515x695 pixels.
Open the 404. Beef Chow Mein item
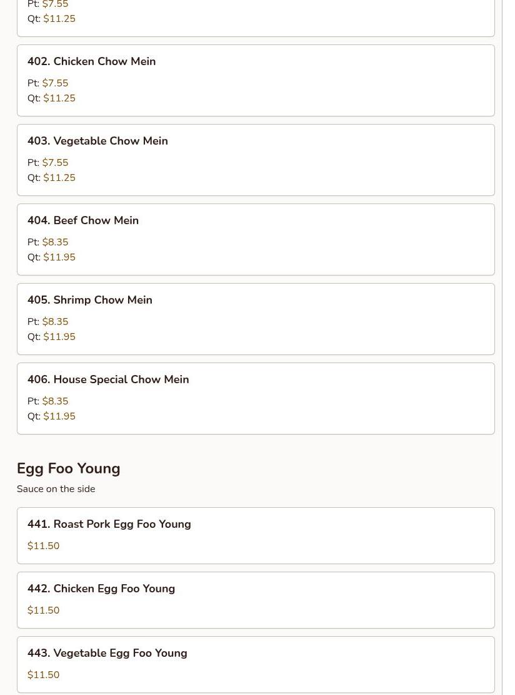click(x=83, y=220)
